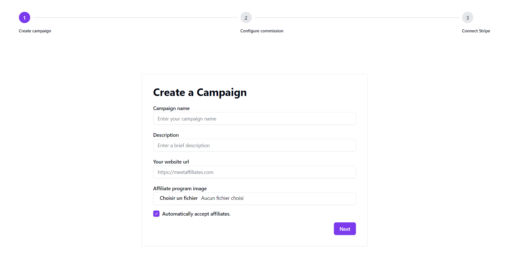Click the 'Create campaign' step label
Screen dimensions: 512x255
tap(35, 31)
